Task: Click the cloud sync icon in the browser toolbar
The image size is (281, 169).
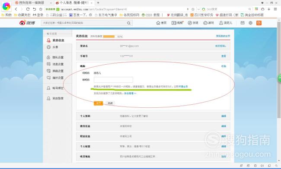Action: 262,9
